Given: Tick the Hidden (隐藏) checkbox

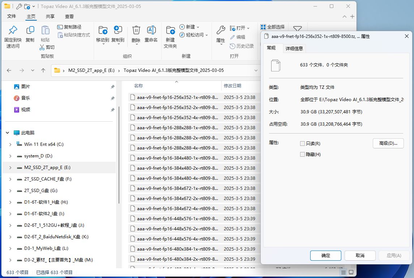Looking at the screenshot, I should click(303, 154).
